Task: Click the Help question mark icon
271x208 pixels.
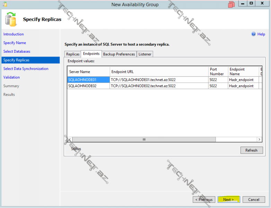Action: coord(253,34)
